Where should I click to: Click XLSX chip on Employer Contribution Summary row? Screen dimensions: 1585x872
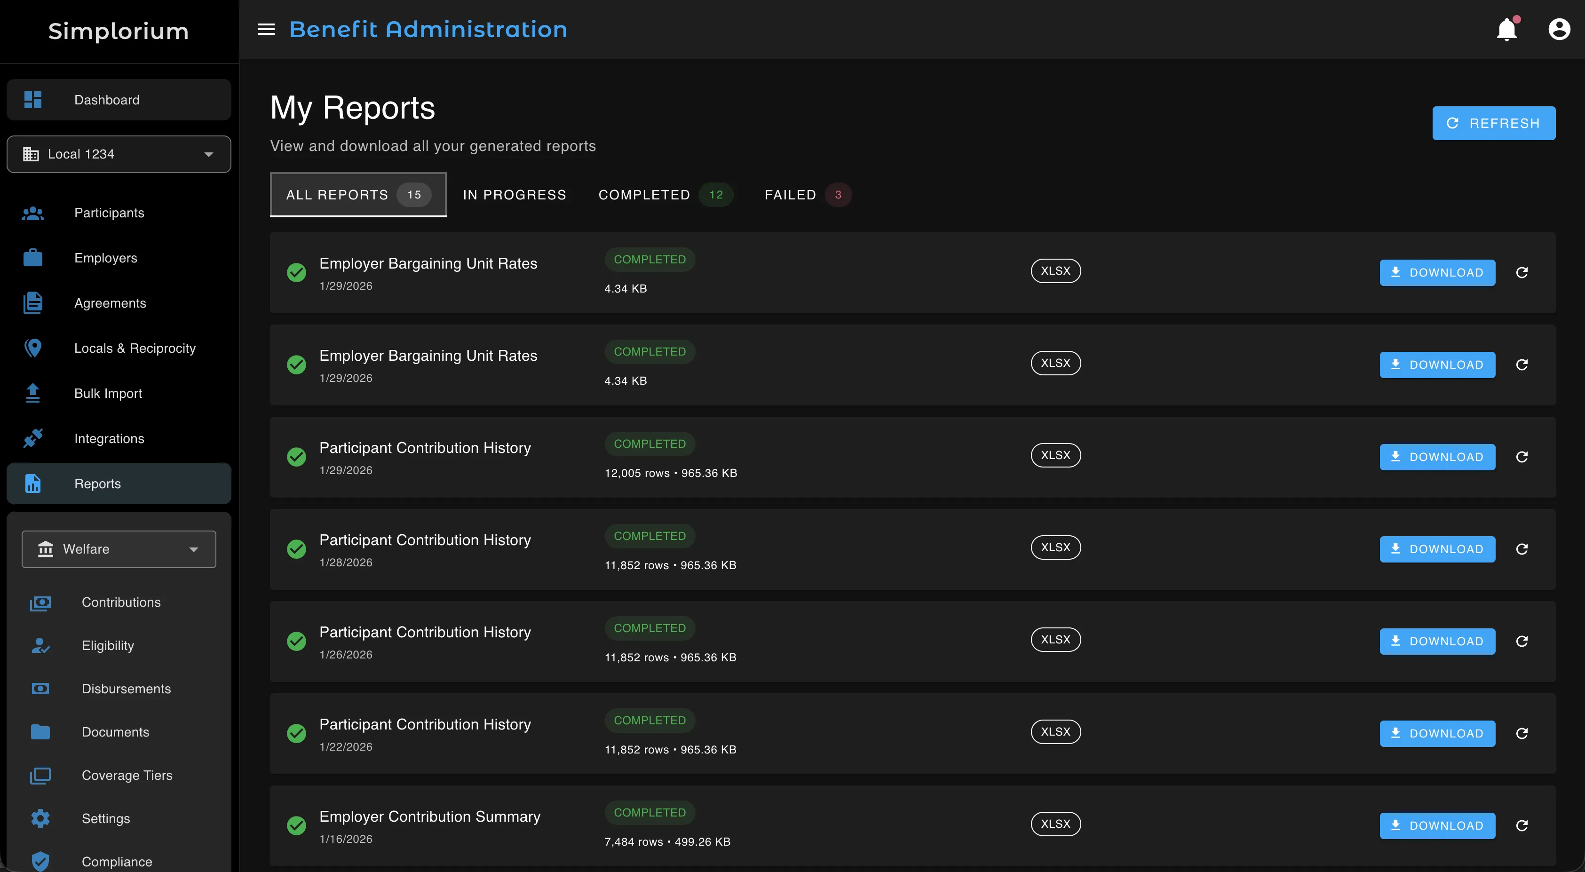pyautogui.click(x=1055, y=824)
